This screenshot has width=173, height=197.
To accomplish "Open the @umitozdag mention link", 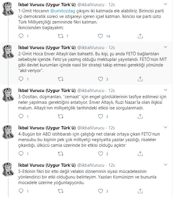I will [x=63, y=11].
